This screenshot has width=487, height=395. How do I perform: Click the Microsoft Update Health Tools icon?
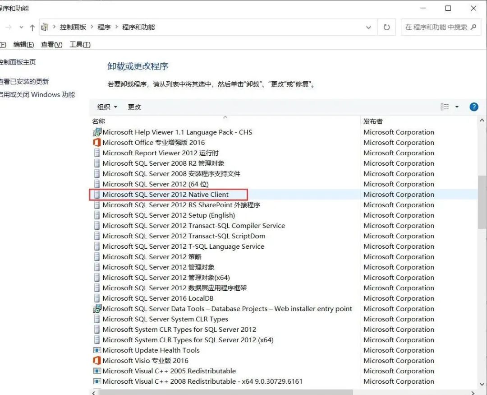[x=96, y=350]
